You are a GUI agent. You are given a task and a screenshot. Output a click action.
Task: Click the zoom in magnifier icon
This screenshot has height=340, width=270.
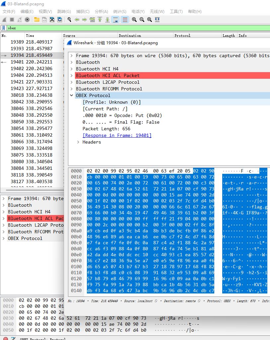134,20
